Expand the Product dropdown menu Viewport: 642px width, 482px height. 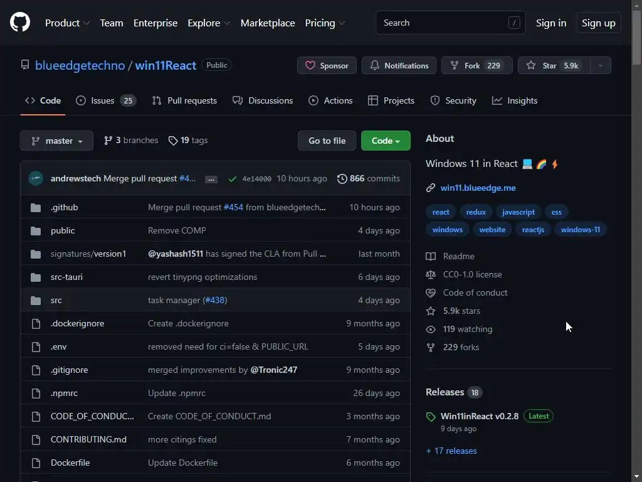pyautogui.click(x=67, y=23)
